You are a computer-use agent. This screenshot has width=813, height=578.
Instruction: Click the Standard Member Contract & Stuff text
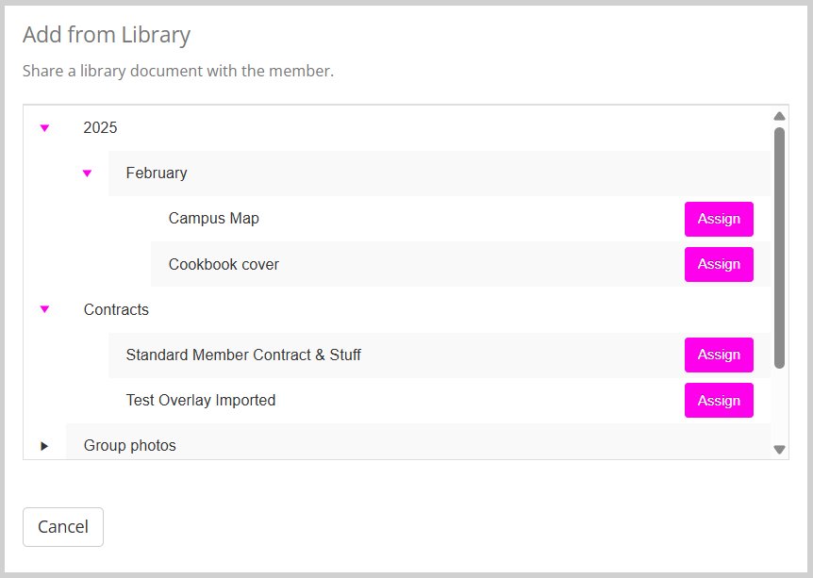[243, 355]
